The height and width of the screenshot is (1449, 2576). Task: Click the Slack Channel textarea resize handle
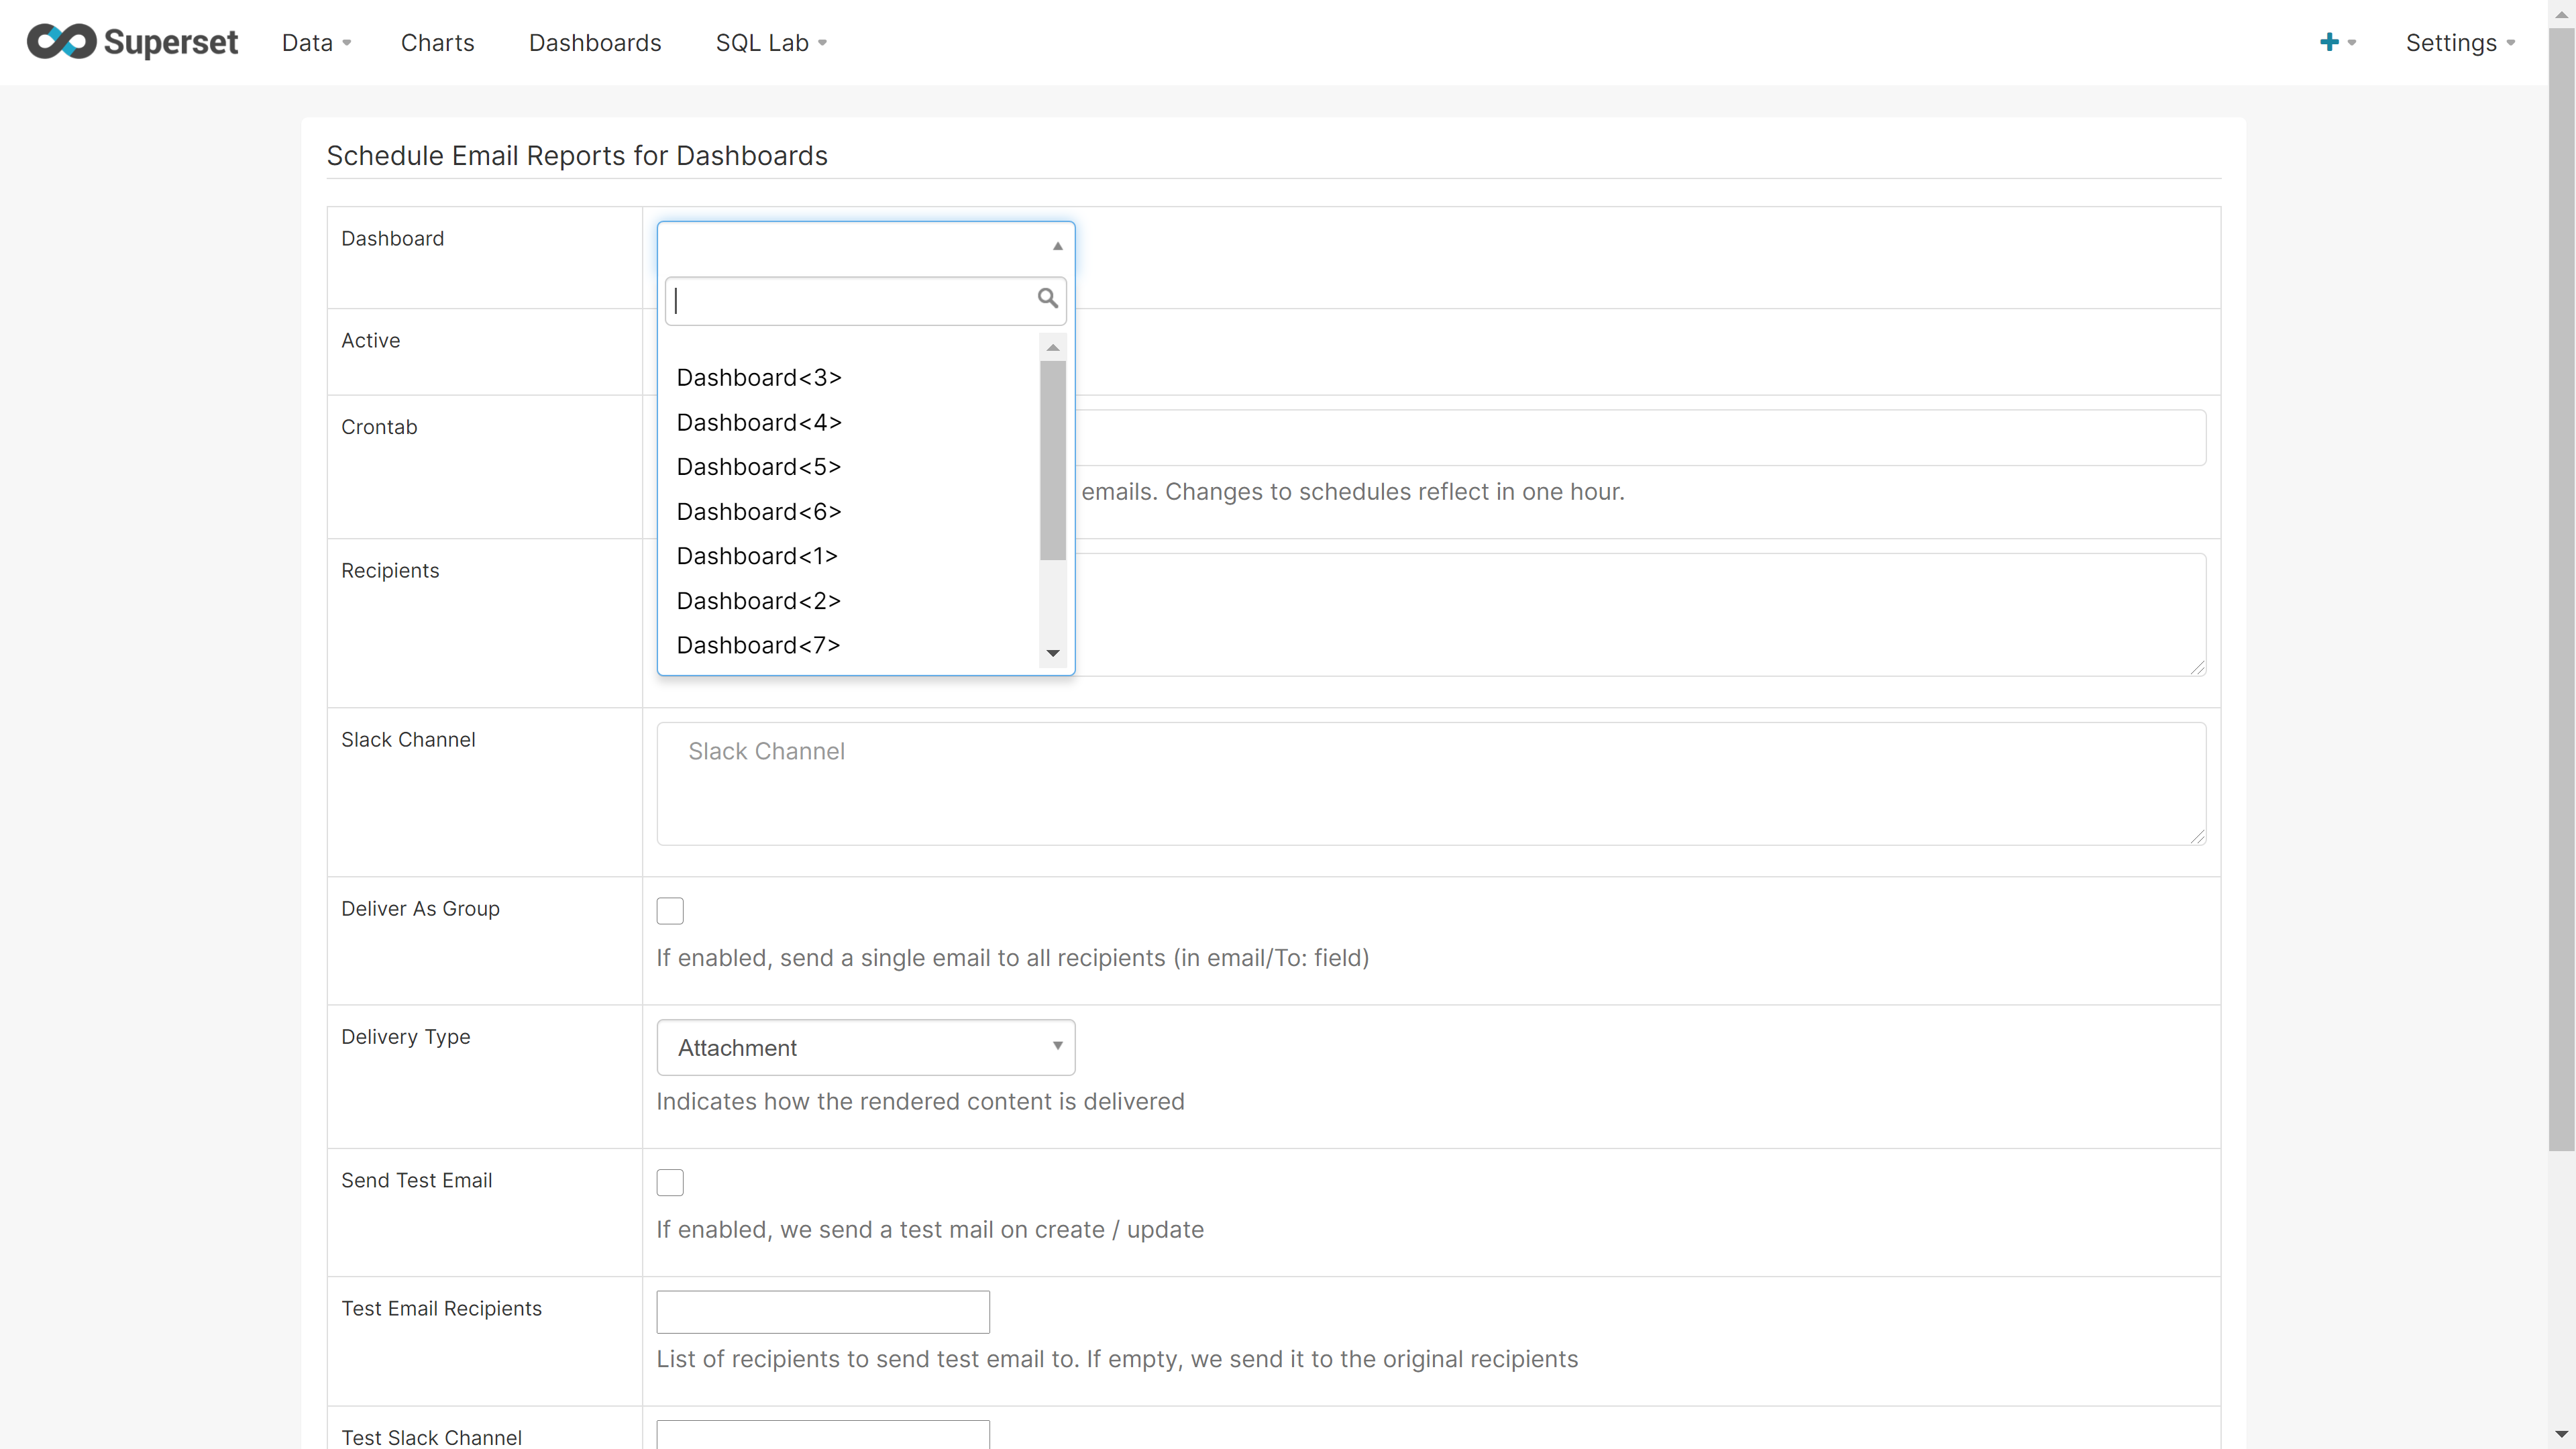[x=2197, y=836]
